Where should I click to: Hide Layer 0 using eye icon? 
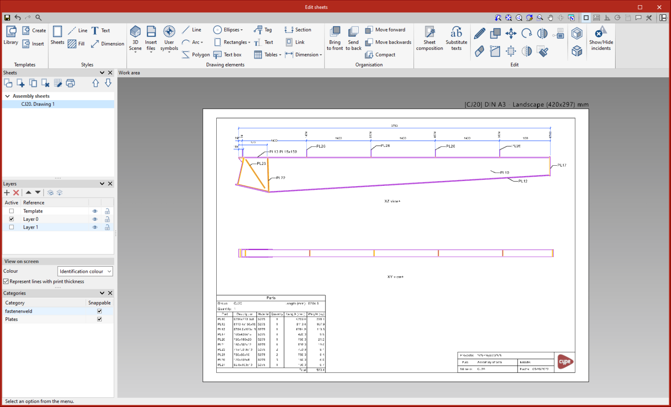click(95, 219)
